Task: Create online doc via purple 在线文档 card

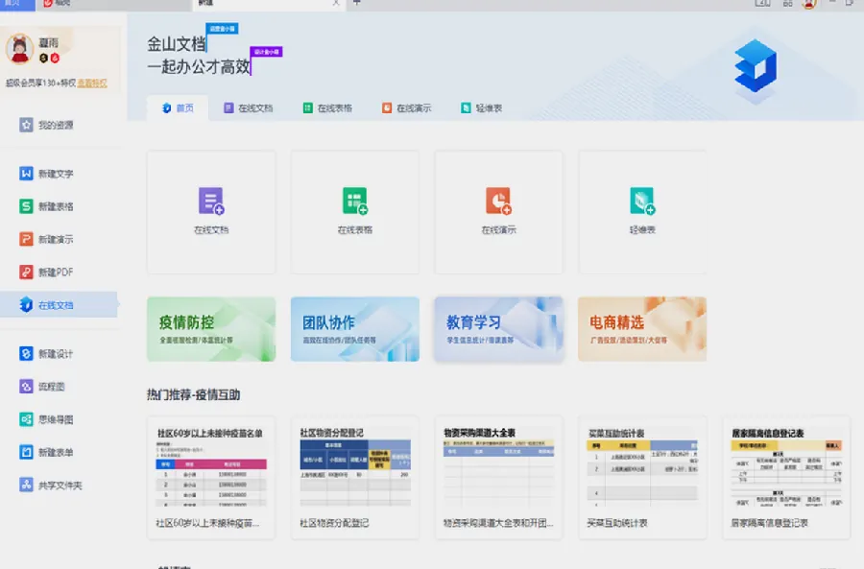Action: click(211, 212)
